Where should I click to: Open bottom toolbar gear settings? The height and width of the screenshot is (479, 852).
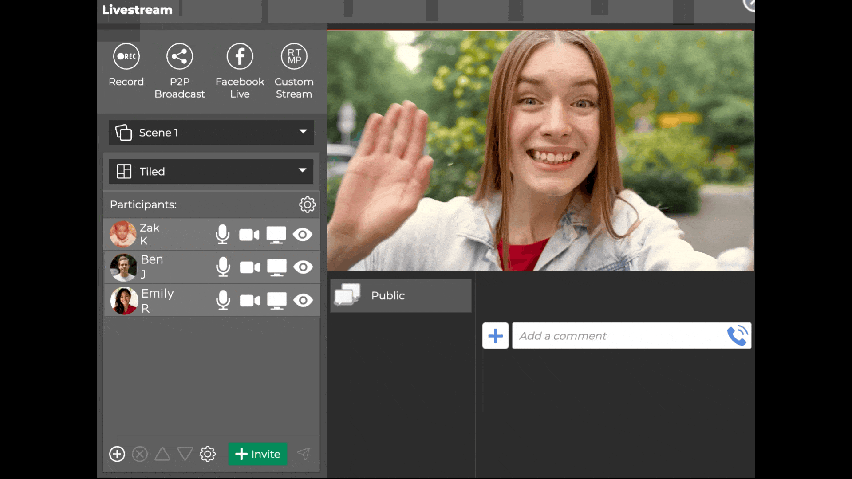tap(207, 454)
